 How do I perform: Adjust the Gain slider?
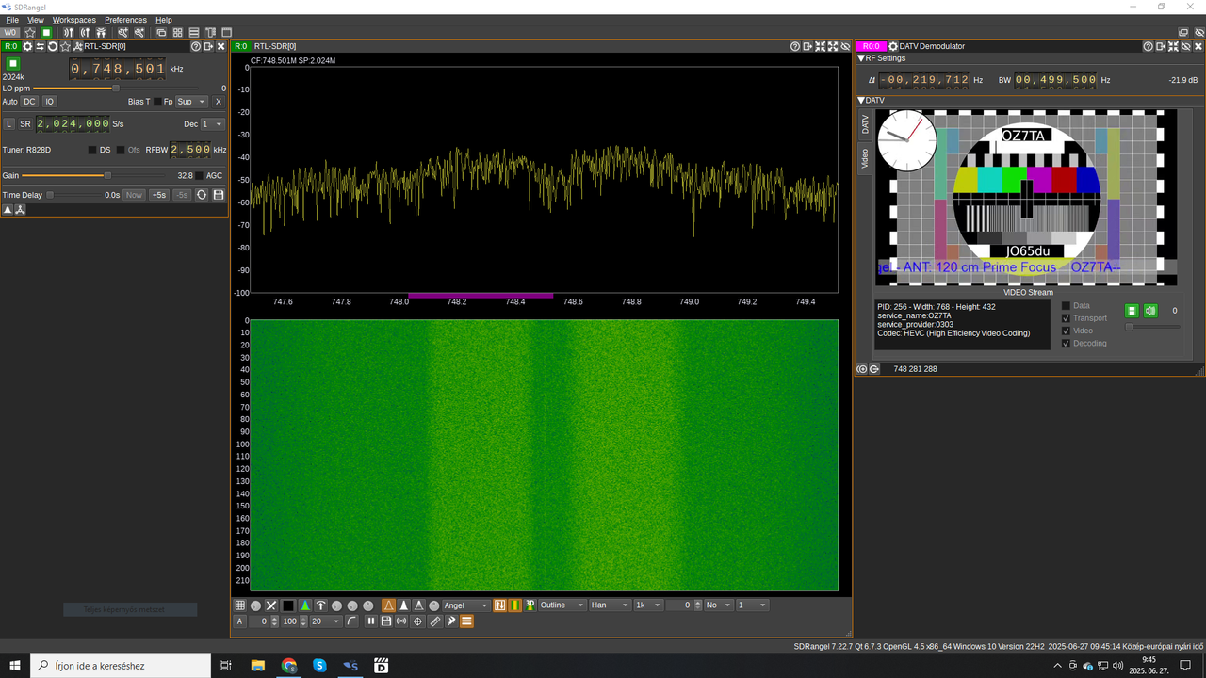[94, 175]
